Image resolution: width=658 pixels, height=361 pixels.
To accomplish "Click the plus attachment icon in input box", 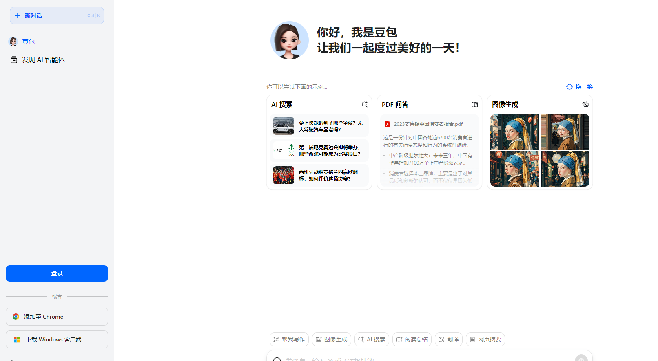I will tap(277, 359).
